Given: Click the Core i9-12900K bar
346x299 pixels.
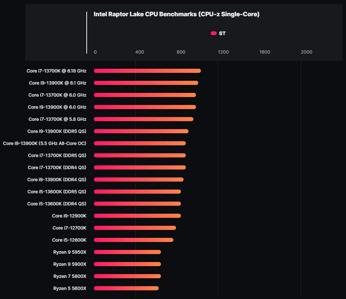Looking at the screenshot, I should [x=137, y=216].
